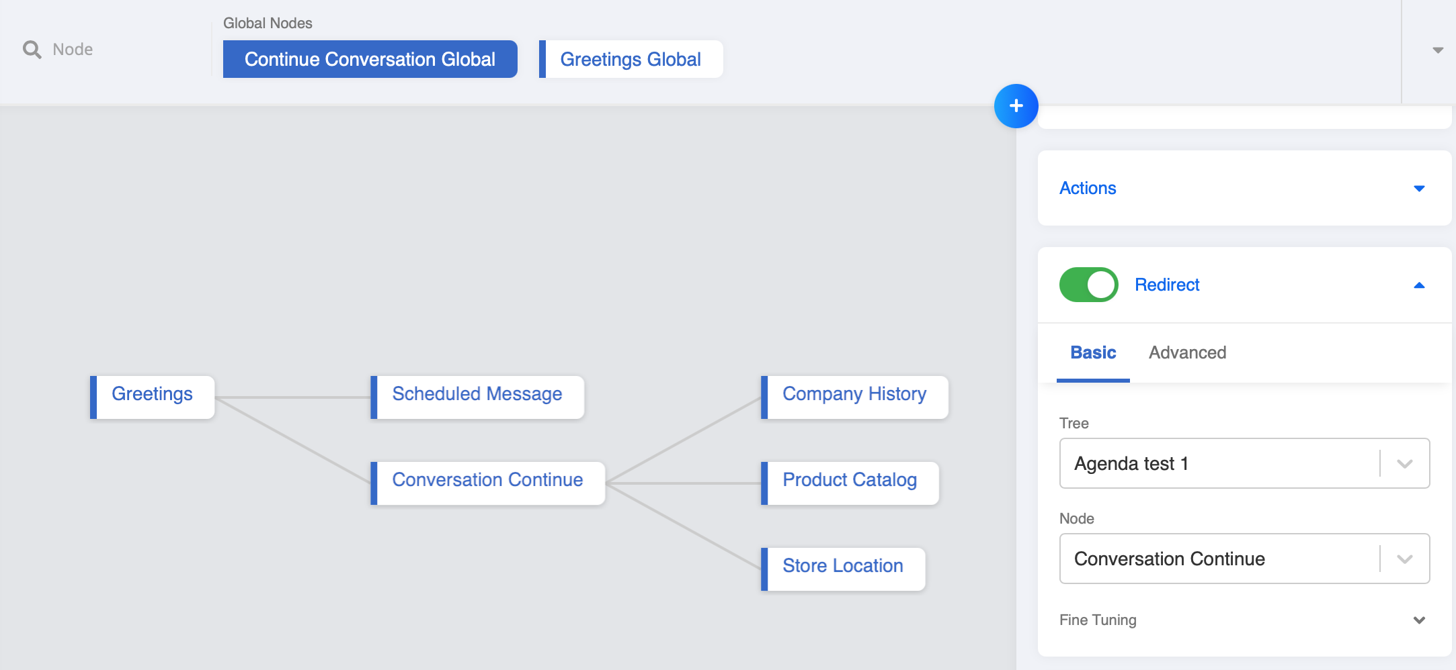Screen dimensions: 1456x670
Task: Select Continue Conversation Global node
Action: tap(370, 59)
